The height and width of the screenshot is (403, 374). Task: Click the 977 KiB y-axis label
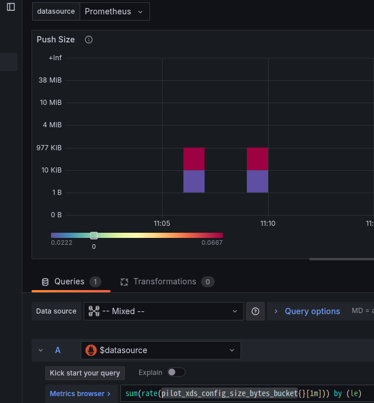tap(49, 148)
